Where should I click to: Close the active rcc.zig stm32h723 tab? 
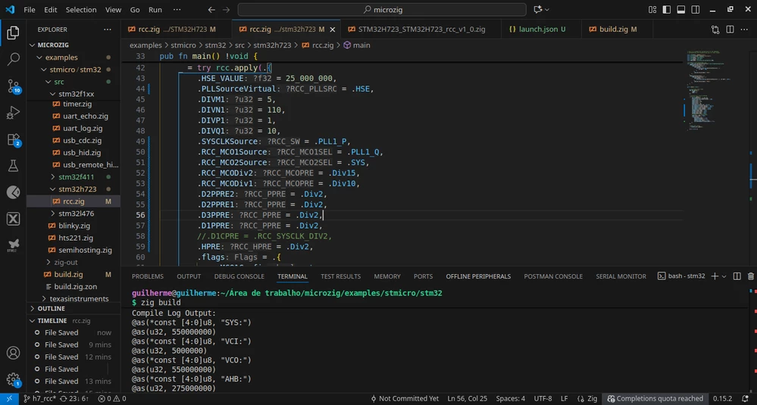point(332,30)
